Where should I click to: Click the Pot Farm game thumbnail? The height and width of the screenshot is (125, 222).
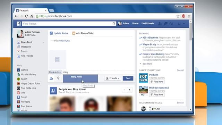coord(143,78)
